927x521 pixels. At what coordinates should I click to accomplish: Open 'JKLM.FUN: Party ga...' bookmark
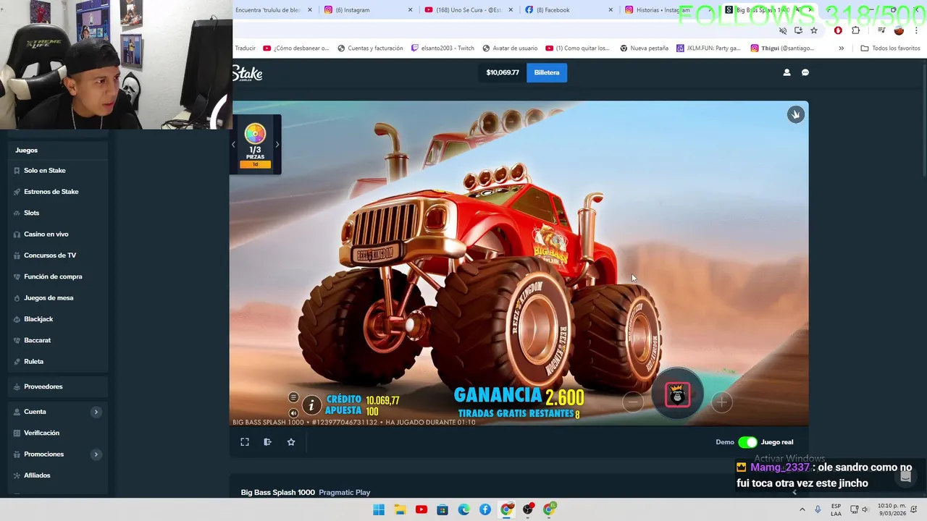[x=708, y=48]
